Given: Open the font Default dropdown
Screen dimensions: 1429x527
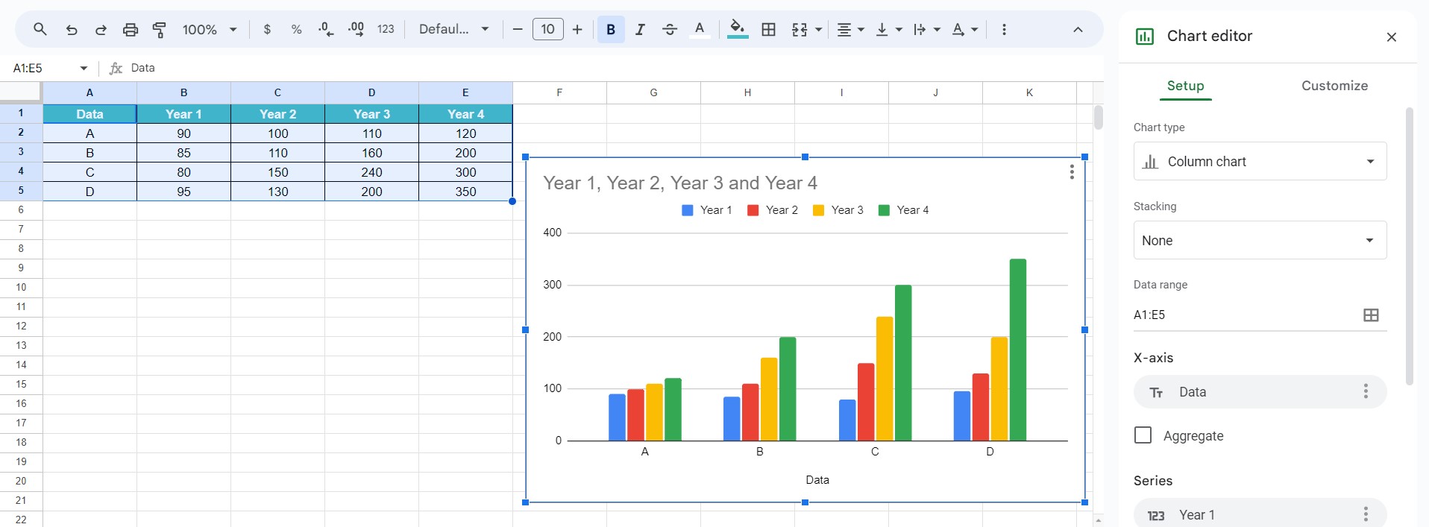Looking at the screenshot, I should (x=453, y=30).
